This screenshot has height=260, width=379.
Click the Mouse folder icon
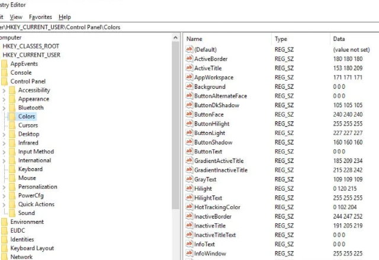click(x=12, y=178)
